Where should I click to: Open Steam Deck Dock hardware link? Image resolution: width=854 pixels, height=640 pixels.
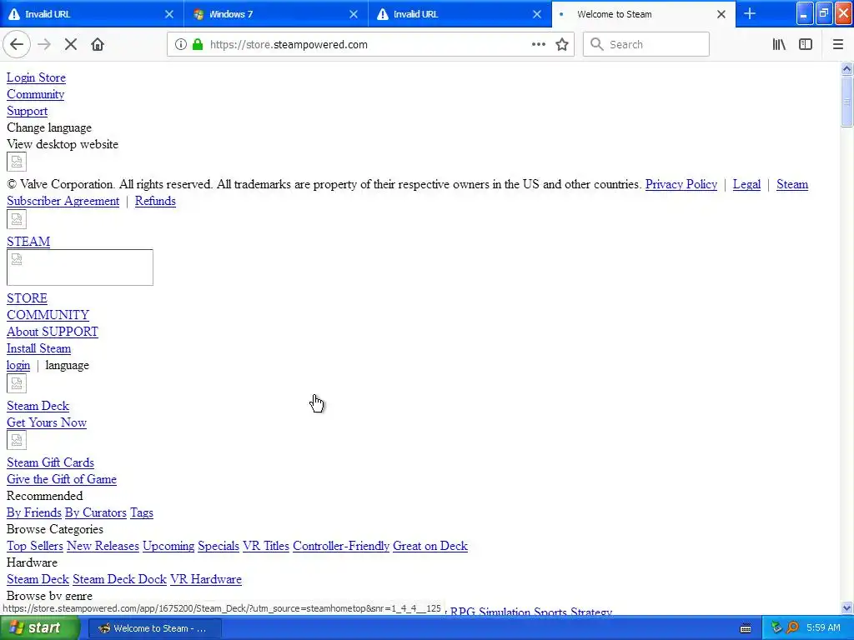point(119,579)
